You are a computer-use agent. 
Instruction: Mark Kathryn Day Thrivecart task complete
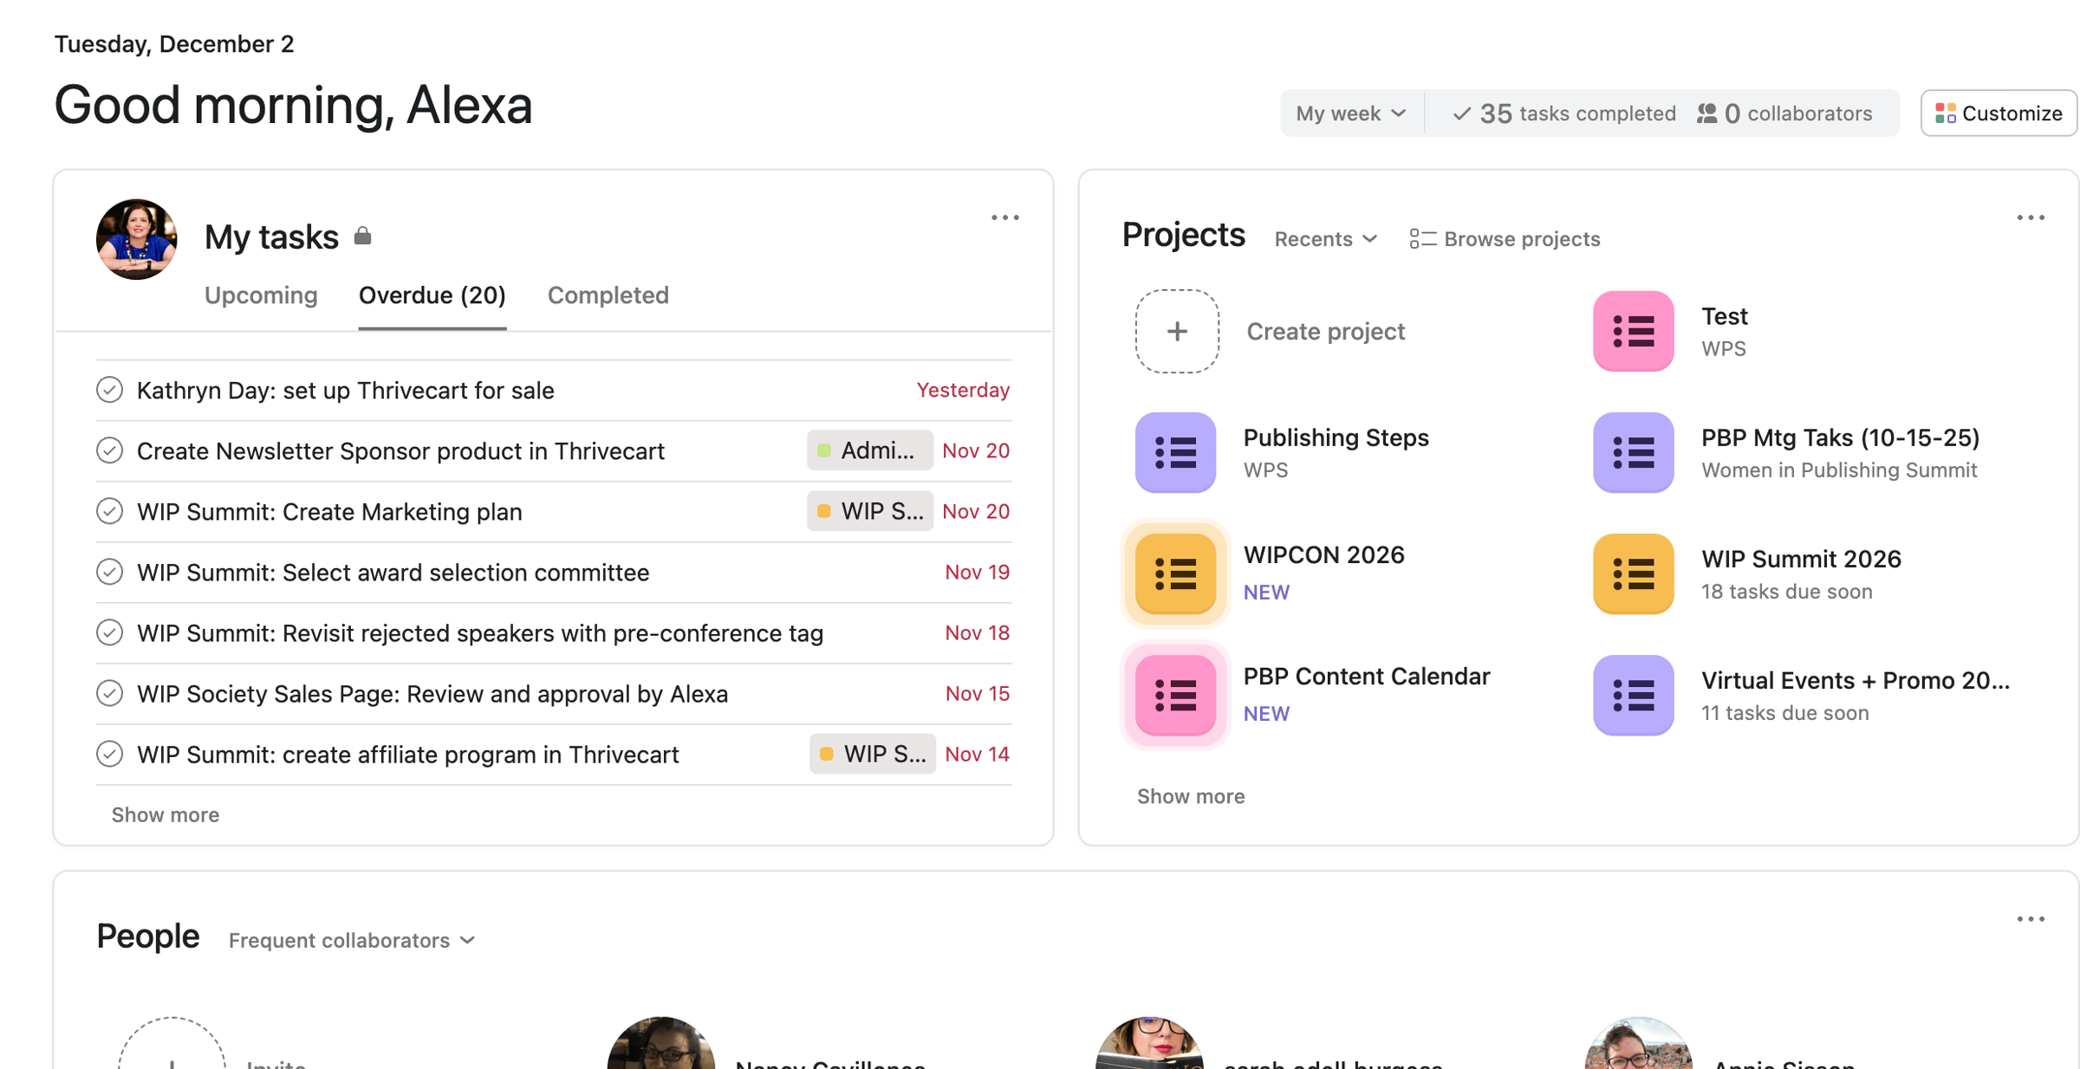click(x=109, y=390)
